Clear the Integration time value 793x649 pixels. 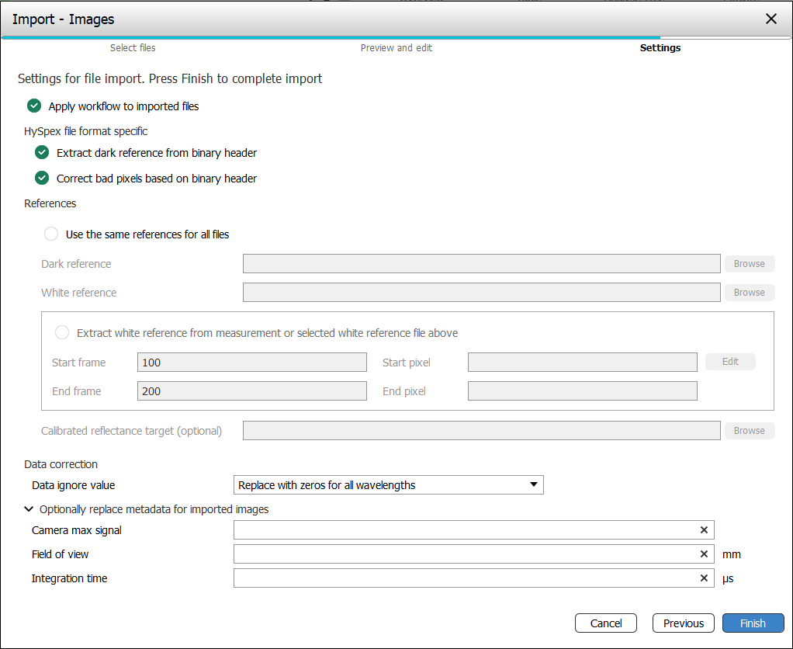point(704,578)
